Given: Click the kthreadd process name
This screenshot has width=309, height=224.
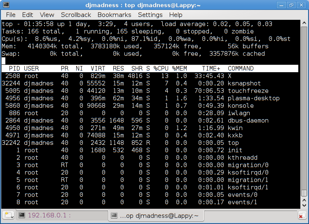Looking at the screenshot, I should tap(243, 158).
